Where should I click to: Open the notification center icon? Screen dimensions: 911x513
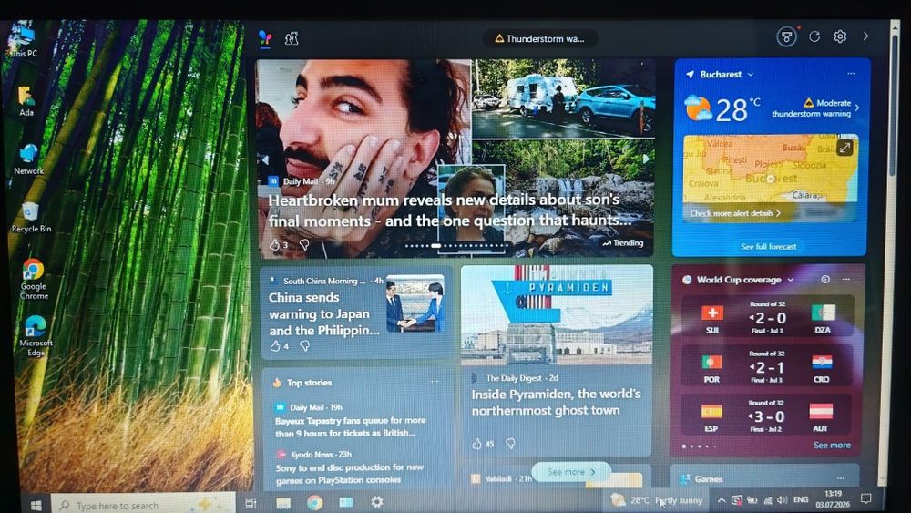[865, 498]
